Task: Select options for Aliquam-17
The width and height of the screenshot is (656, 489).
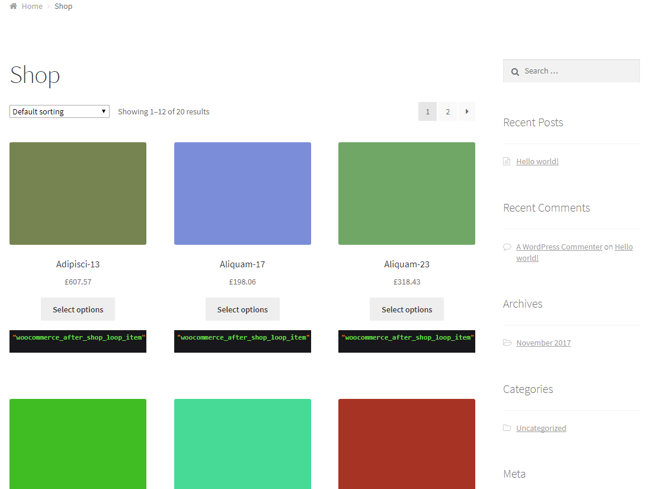Action: (x=242, y=309)
